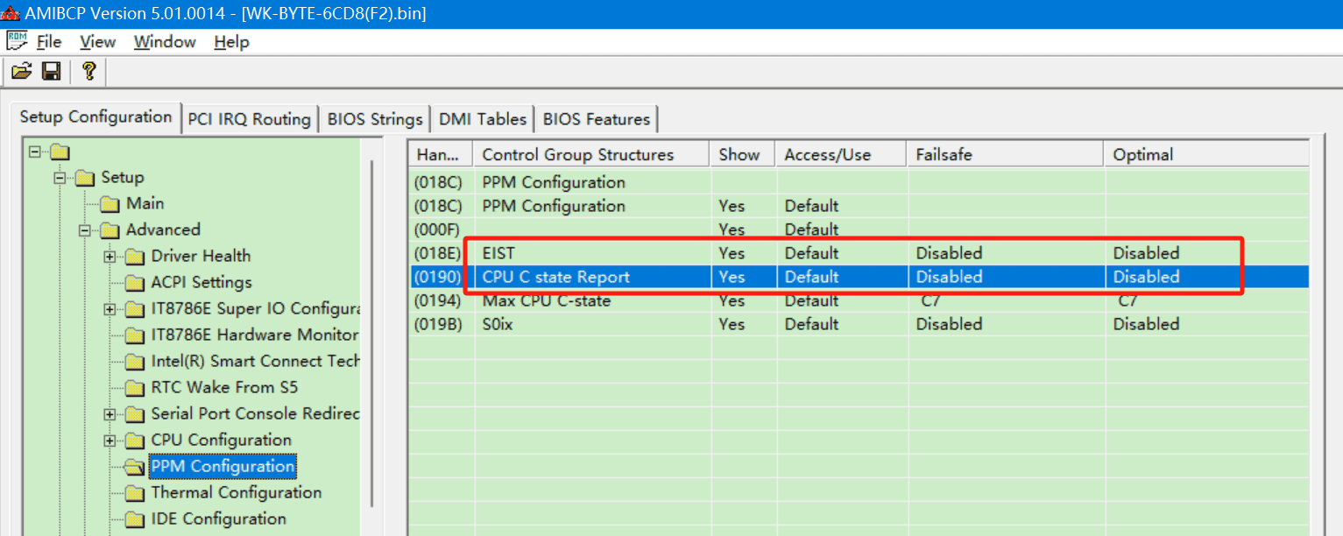Select the Thermal Configuration folder icon
Image resolution: width=1343 pixels, height=536 pixels.
tap(135, 493)
